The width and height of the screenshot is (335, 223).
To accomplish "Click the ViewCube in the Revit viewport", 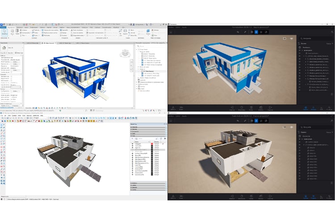I will (125, 53).
